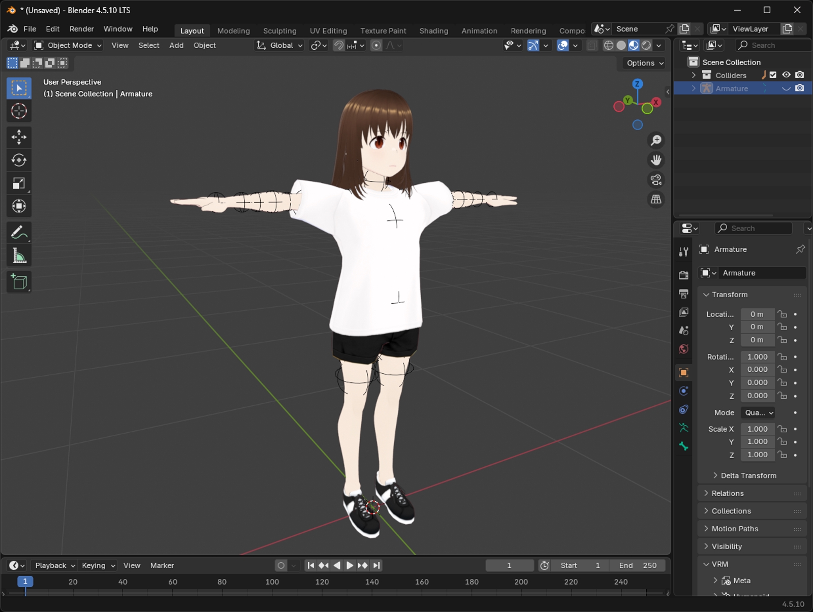Viewport: 813px width, 612px height.
Task: Switch orthographic perspective grid icon
Action: pyautogui.click(x=656, y=200)
